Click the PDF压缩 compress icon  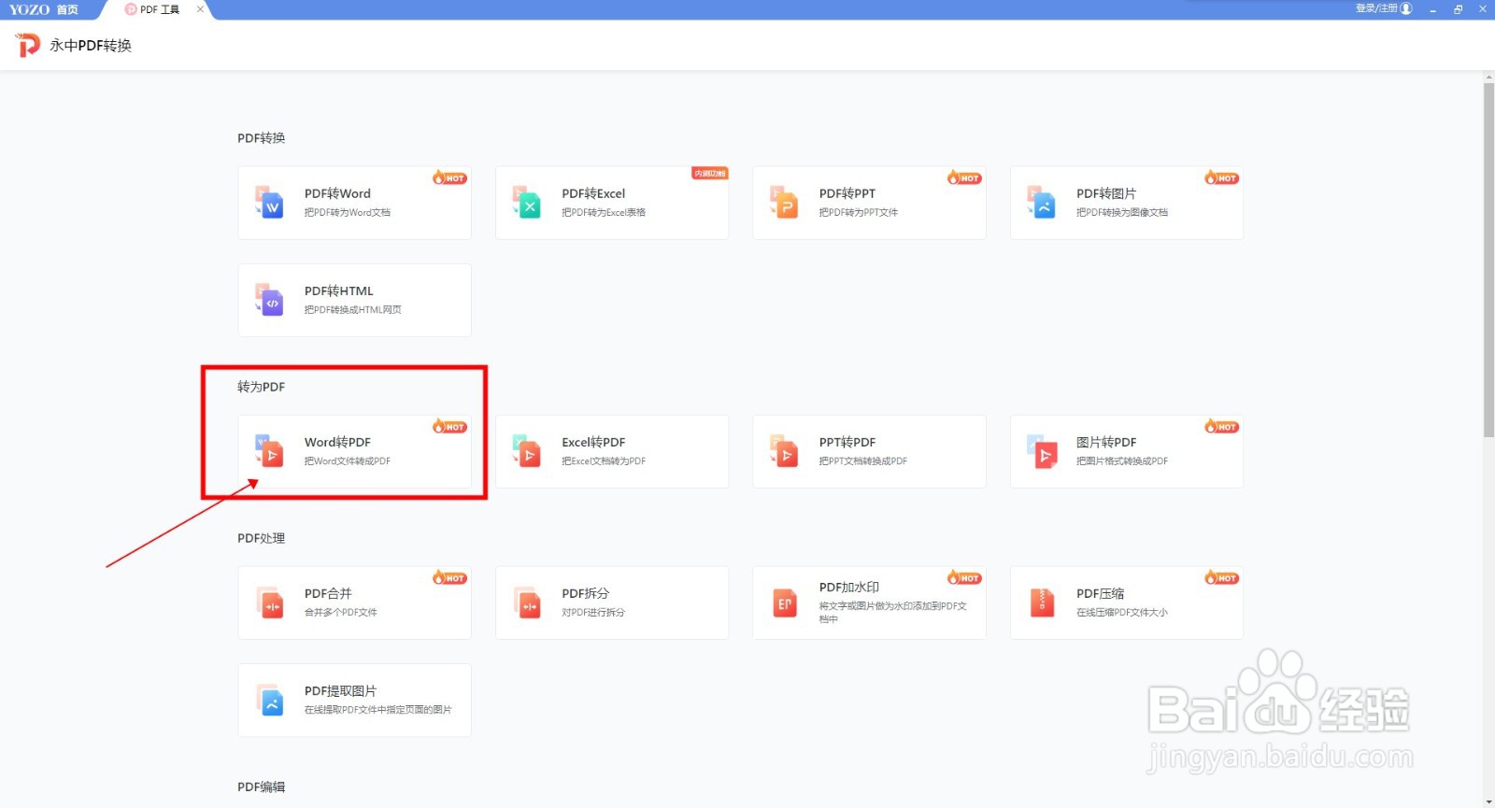coord(1041,602)
